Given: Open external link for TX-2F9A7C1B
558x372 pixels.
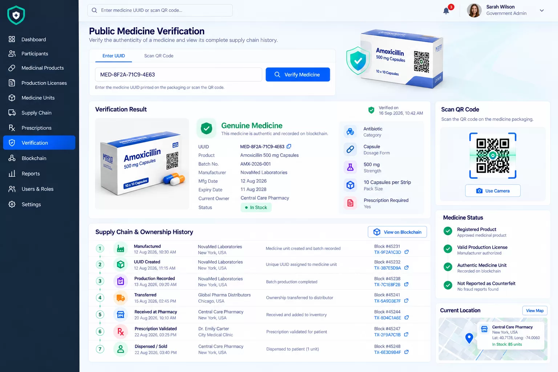Looking at the screenshot, I should click(x=406, y=335).
